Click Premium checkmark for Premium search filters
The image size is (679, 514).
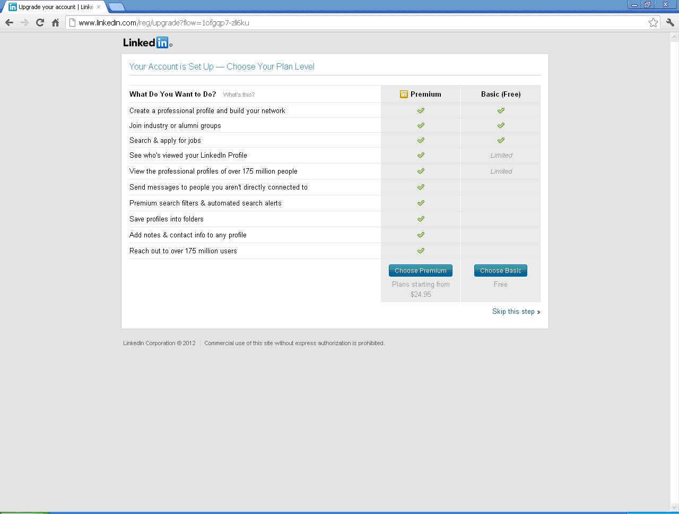tap(421, 203)
